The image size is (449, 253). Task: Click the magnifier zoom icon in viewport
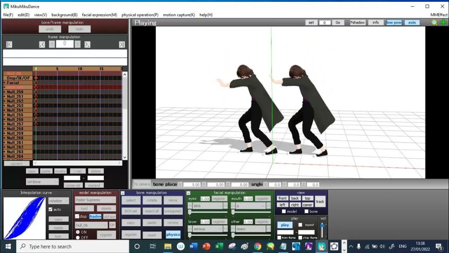434,22
